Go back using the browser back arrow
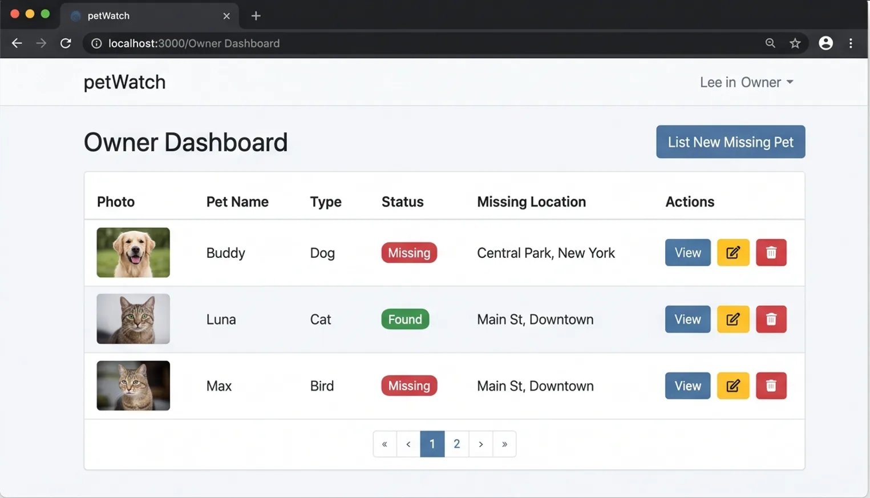 17,43
